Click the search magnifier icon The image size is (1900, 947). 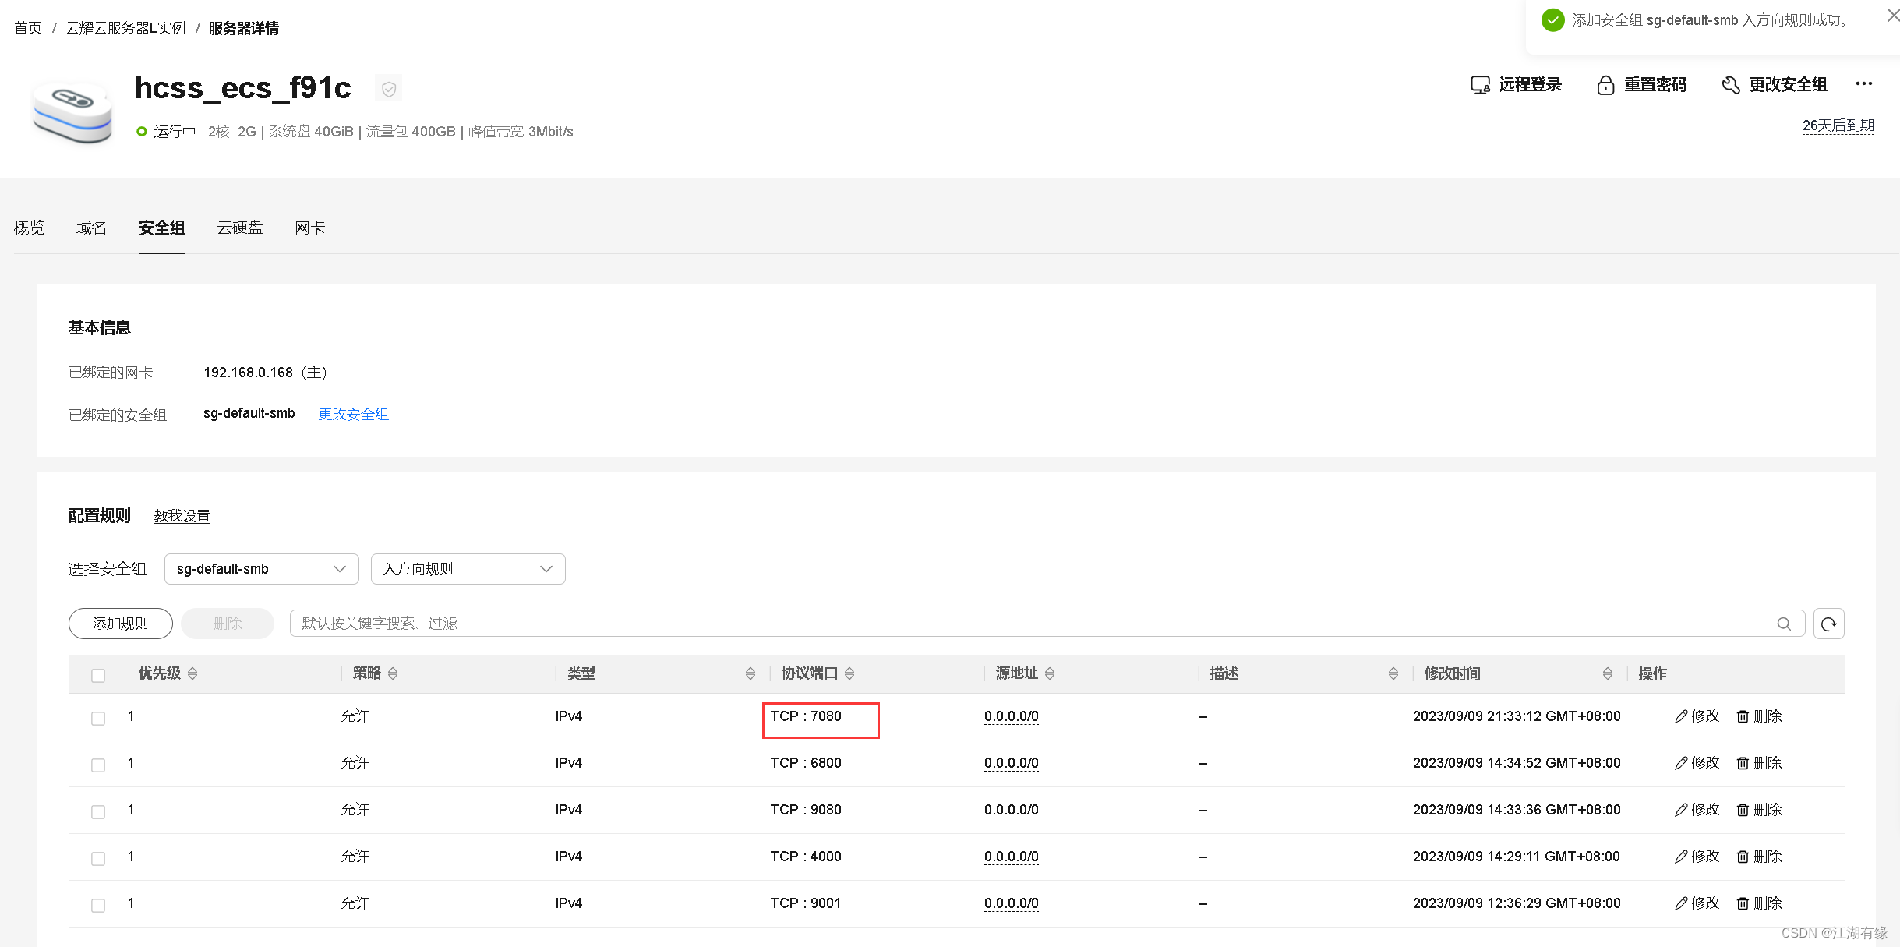click(1784, 624)
